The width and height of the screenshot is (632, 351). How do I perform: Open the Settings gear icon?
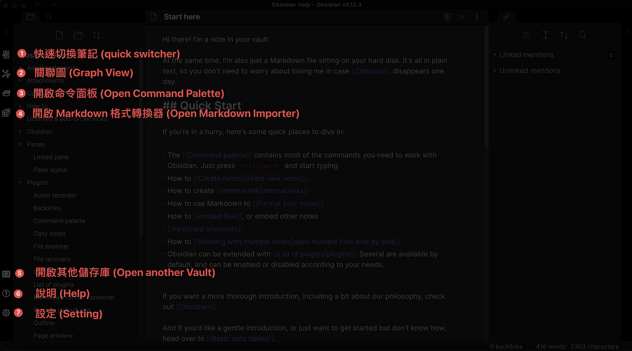pyautogui.click(x=6, y=313)
